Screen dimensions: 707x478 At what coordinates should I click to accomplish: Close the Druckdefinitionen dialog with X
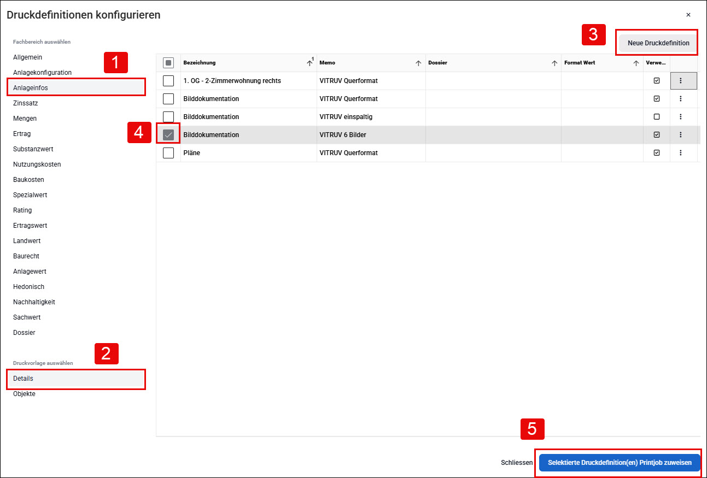click(688, 15)
